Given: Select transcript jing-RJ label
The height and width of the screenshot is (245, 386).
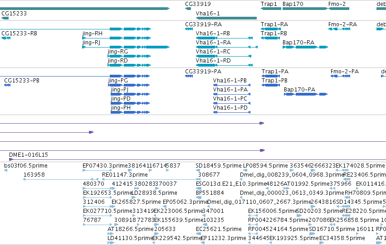Looking at the screenshot, I should pyautogui.click(x=91, y=43).
